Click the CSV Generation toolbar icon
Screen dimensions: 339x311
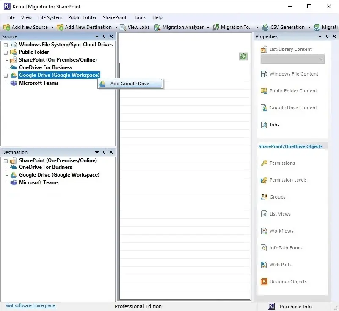tap(265, 27)
